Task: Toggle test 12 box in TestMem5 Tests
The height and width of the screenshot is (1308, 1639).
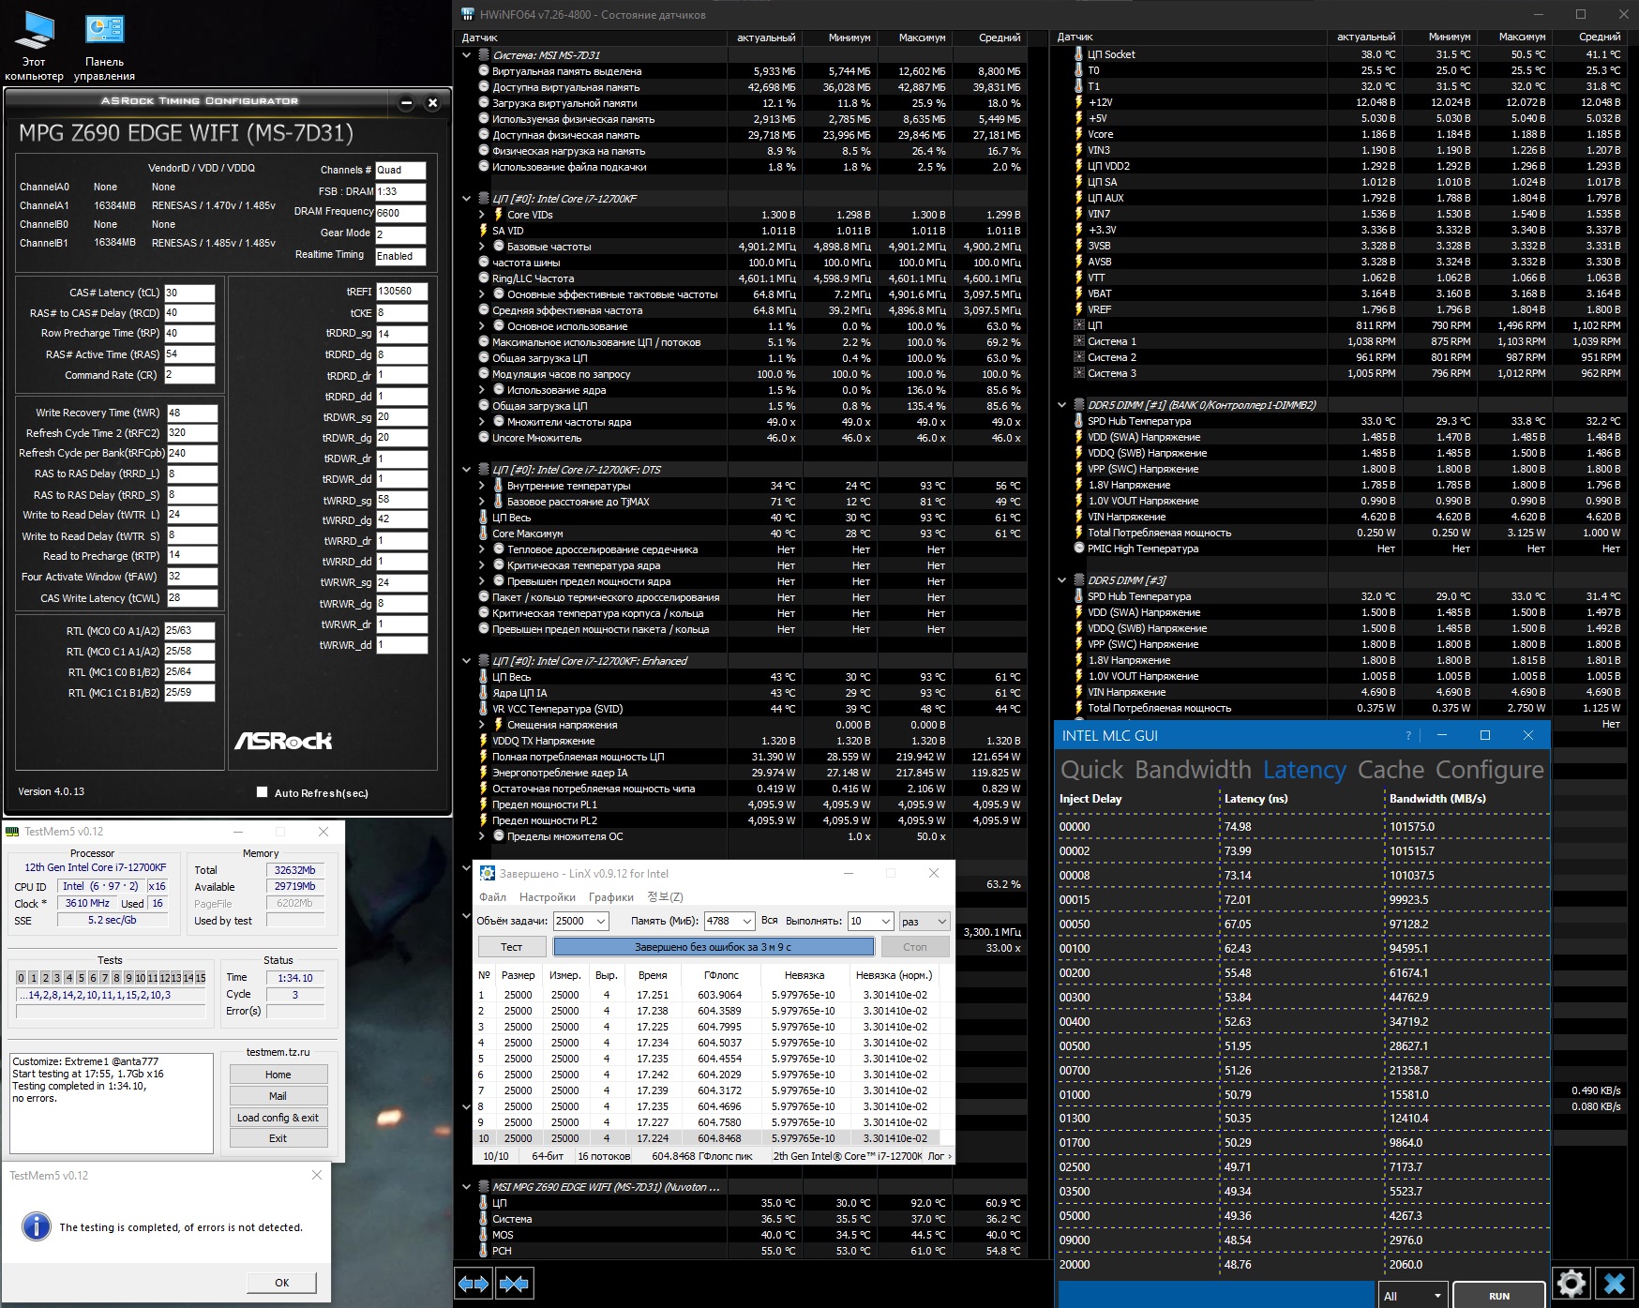Action: [x=164, y=978]
